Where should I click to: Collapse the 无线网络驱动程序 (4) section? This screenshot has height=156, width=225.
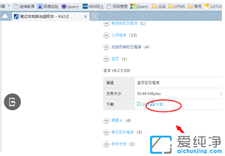106,47
